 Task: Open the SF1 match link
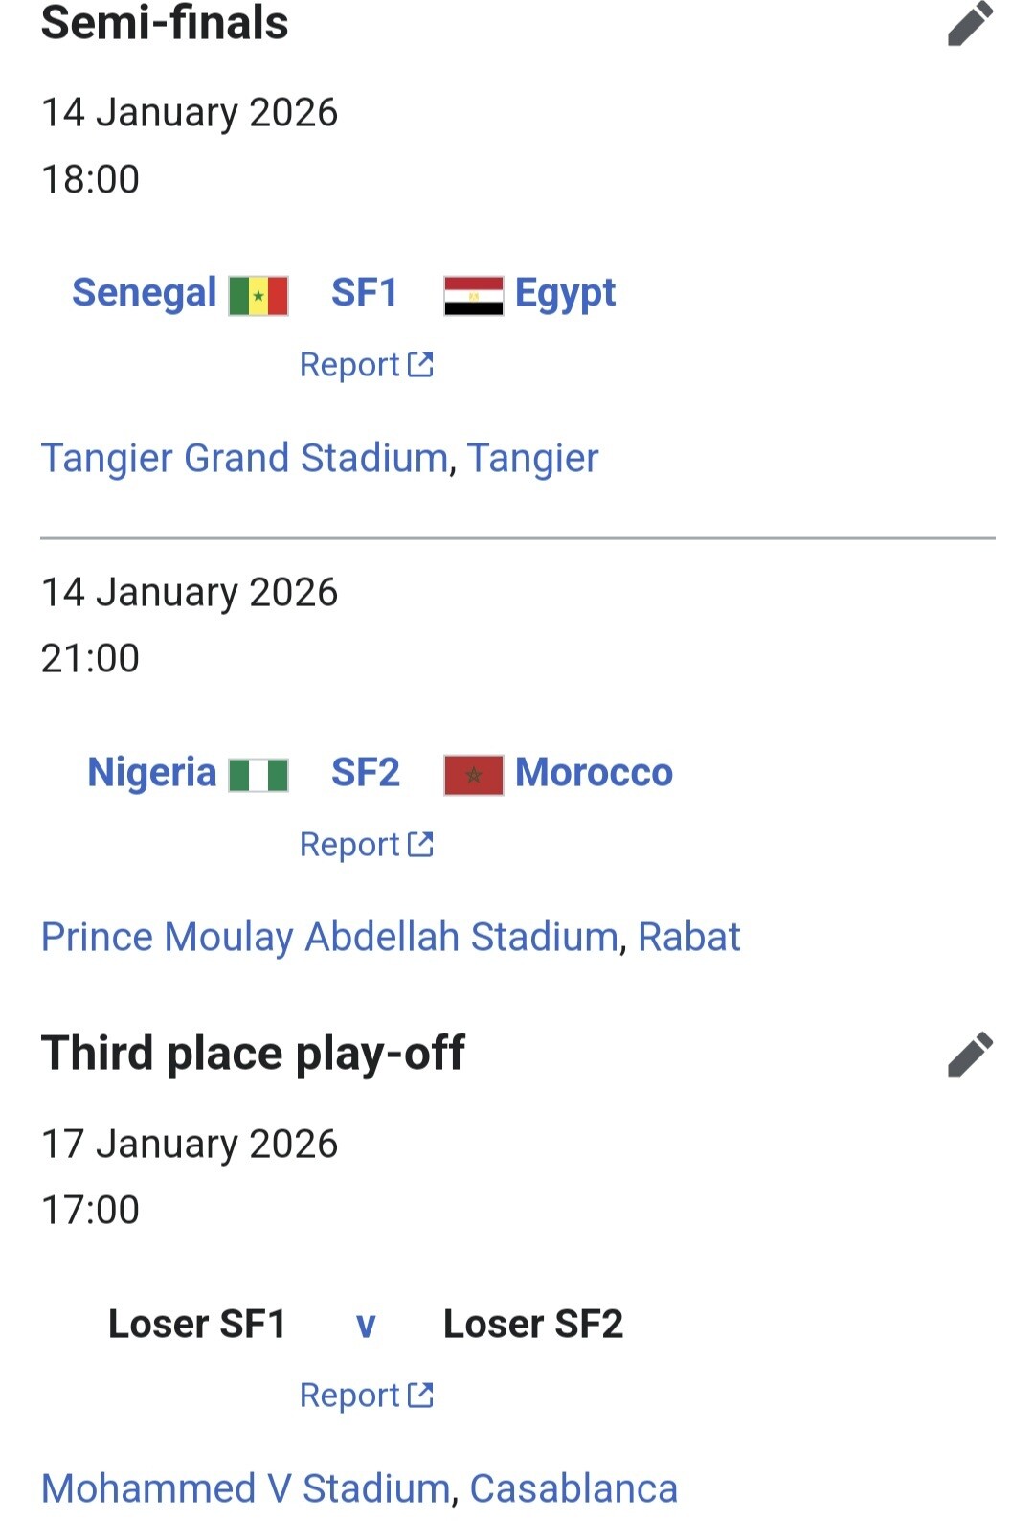[364, 293]
